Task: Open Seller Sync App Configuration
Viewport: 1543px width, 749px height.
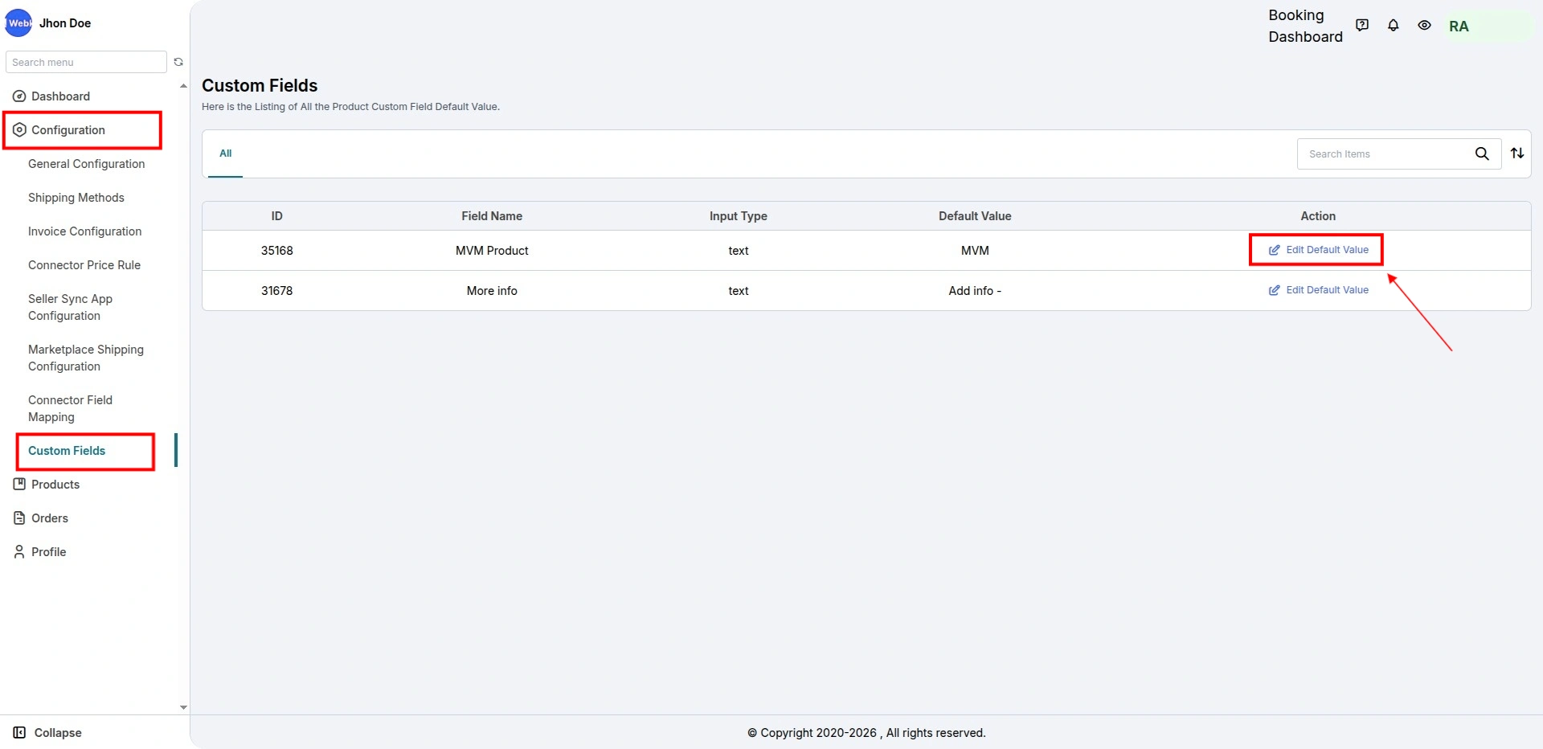Action: tap(71, 307)
